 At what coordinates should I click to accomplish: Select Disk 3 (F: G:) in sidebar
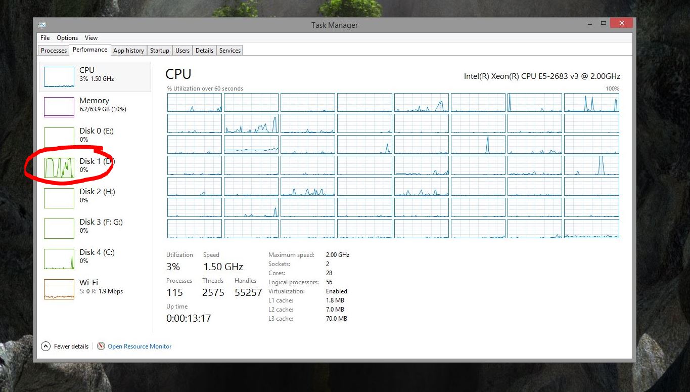coord(95,228)
